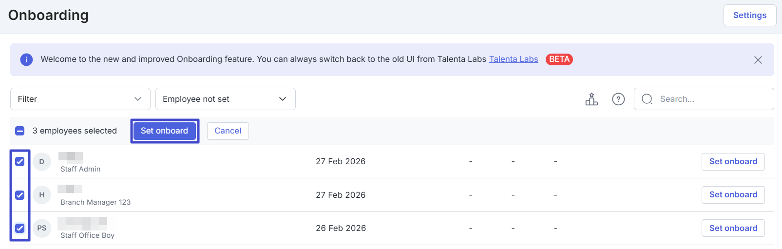The image size is (782, 249).
Task: Open the organization chart icon
Action: pyautogui.click(x=591, y=99)
